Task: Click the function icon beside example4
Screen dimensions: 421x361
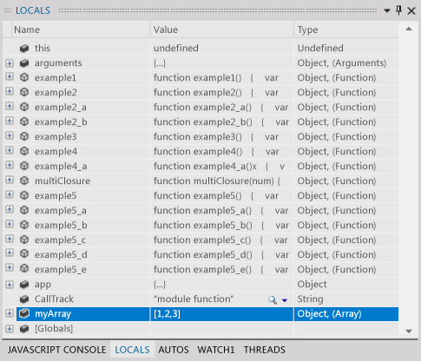Action: click(x=24, y=151)
